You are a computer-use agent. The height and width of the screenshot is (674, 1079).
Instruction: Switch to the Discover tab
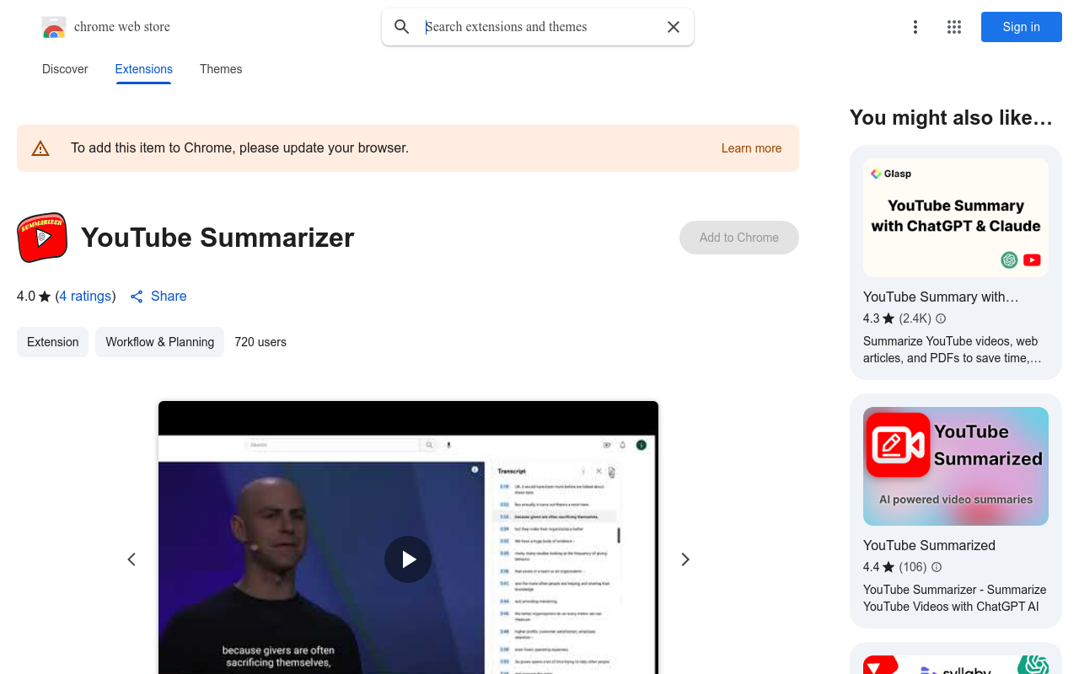[x=65, y=69]
